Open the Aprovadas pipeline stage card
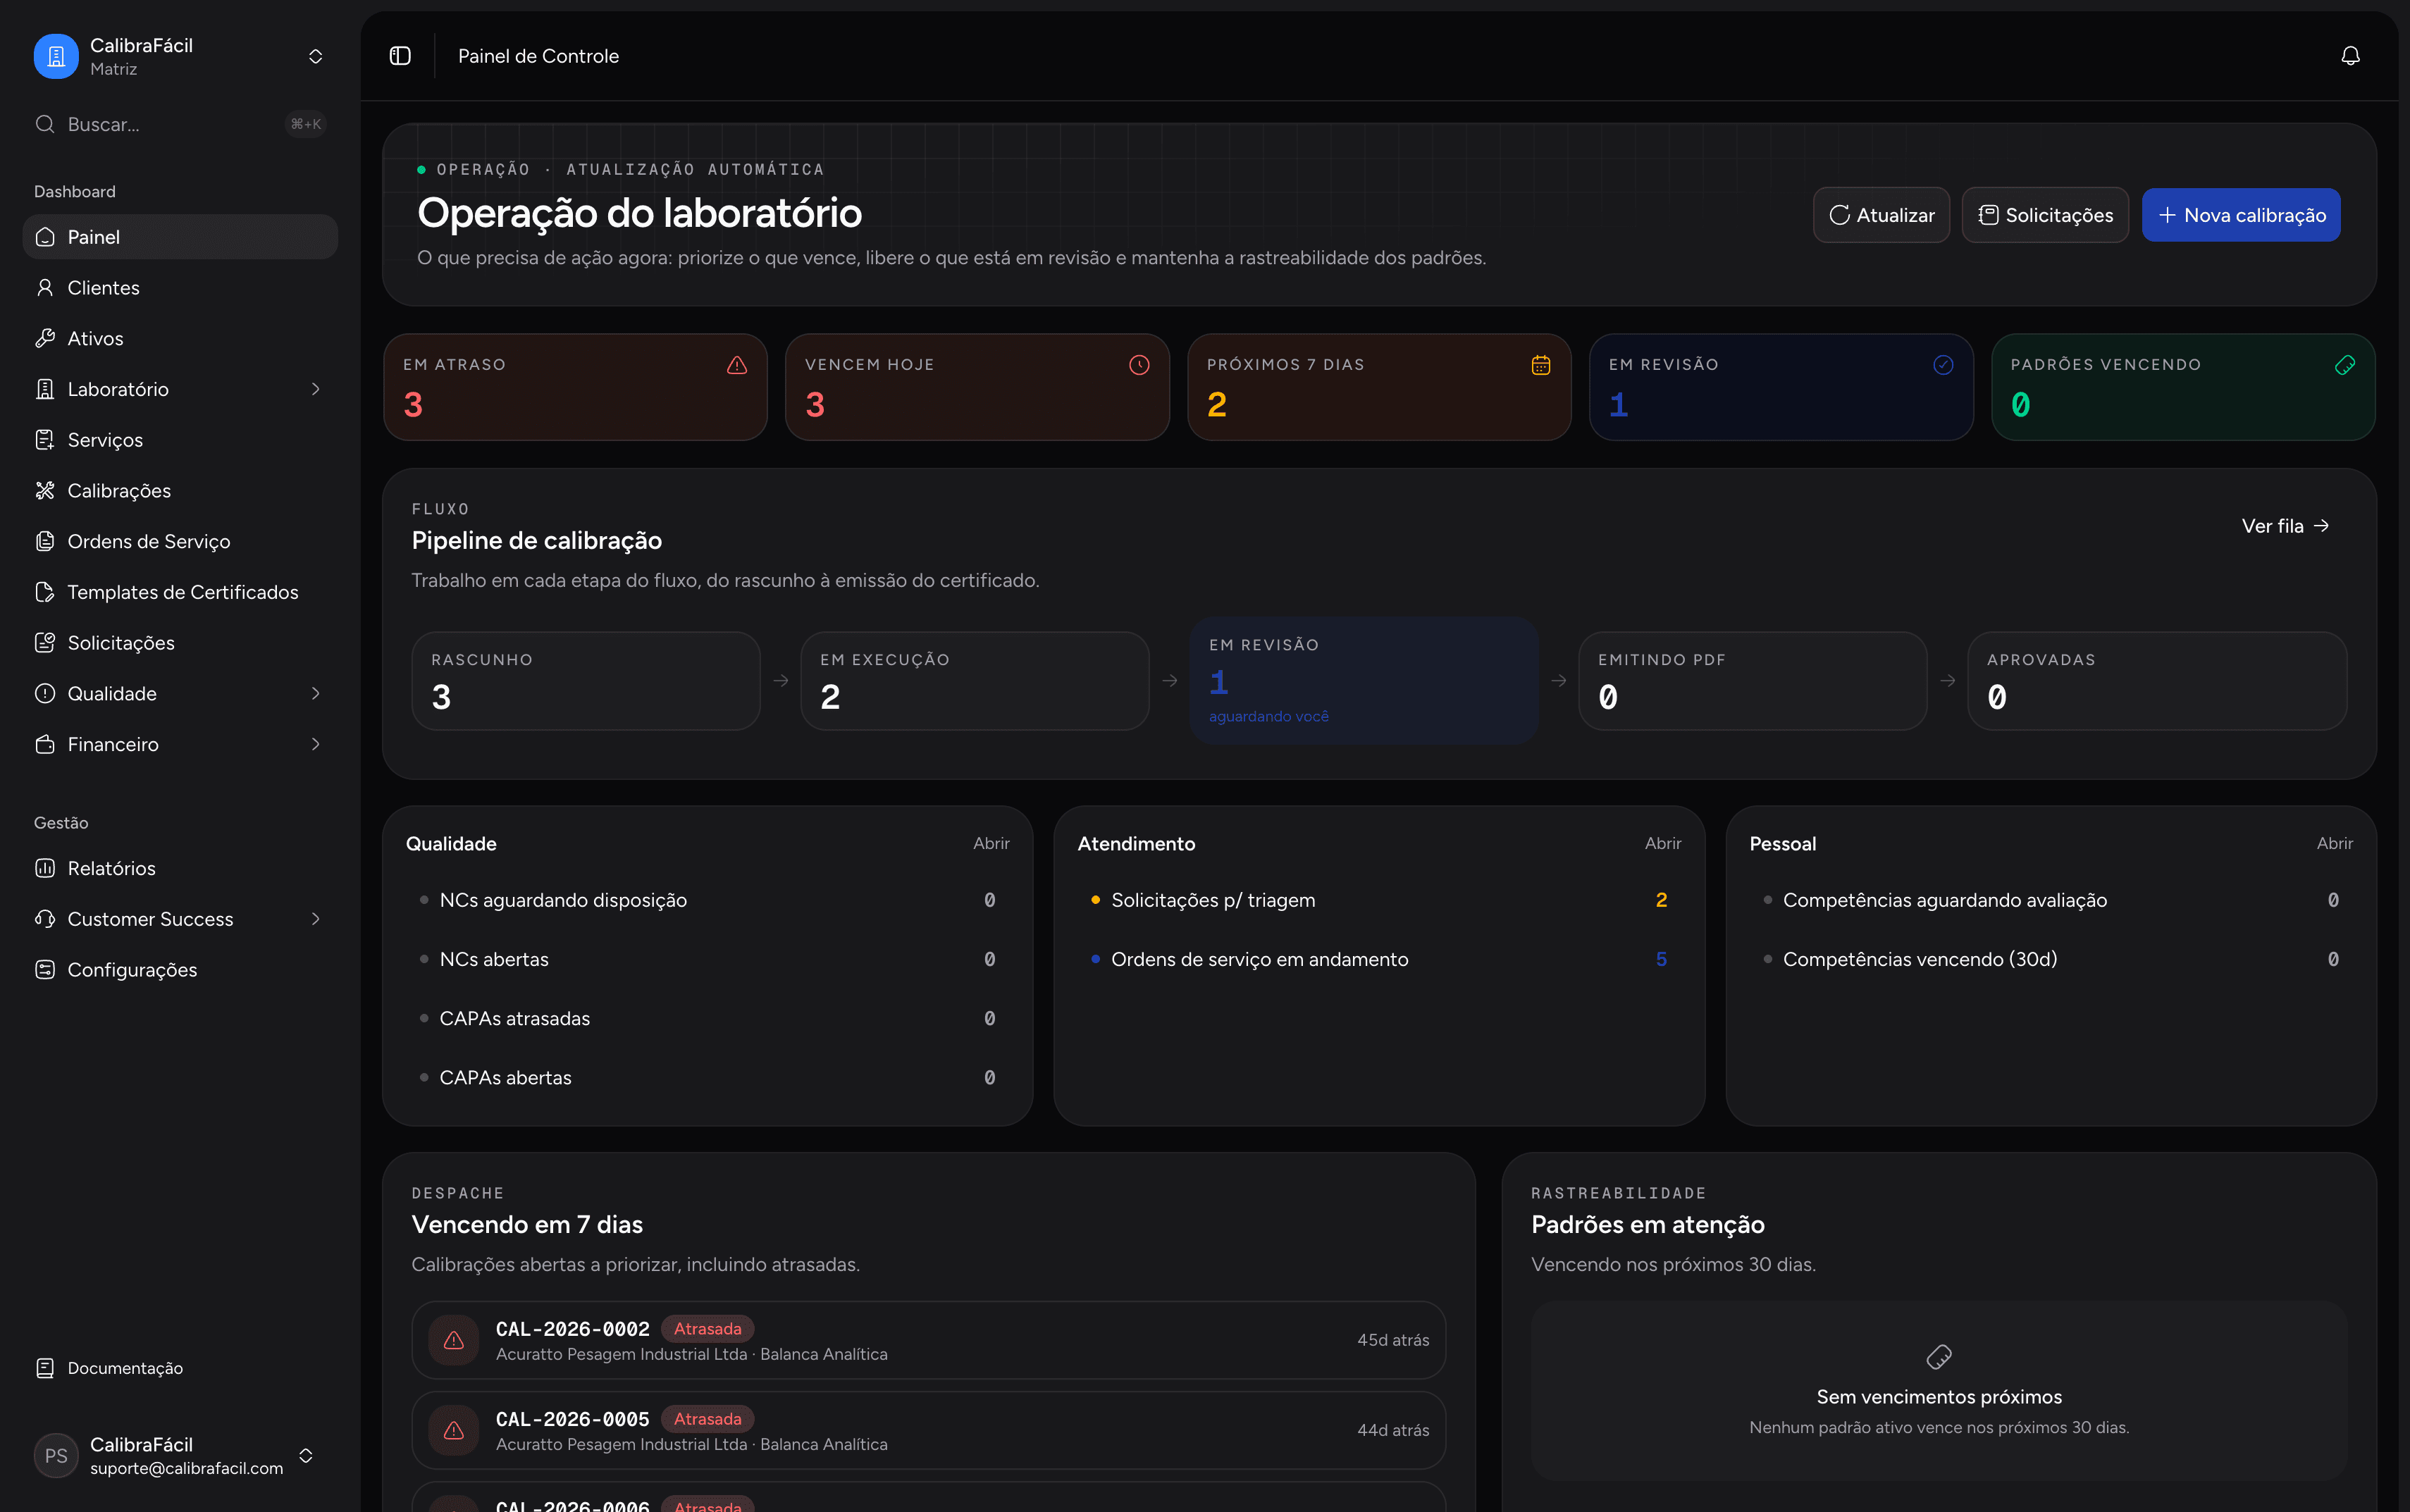The width and height of the screenshot is (2410, 1512). [x=2157, y=681]
